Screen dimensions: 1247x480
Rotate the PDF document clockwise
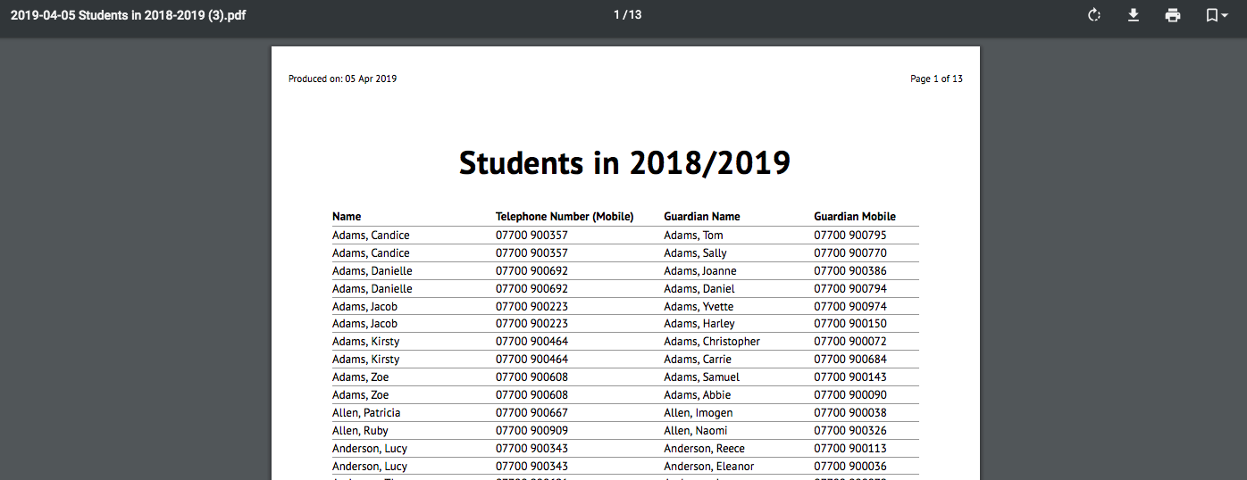1093,15
